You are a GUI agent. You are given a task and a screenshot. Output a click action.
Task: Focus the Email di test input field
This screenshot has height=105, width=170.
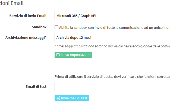click(112, 86)
